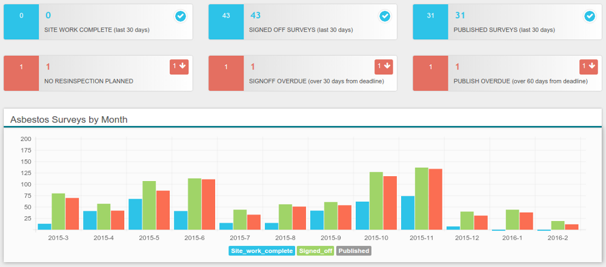Toggle Site_work_complete series in chart legend
The width and height of the screenshot is (606, 267).
pos(262,251)
